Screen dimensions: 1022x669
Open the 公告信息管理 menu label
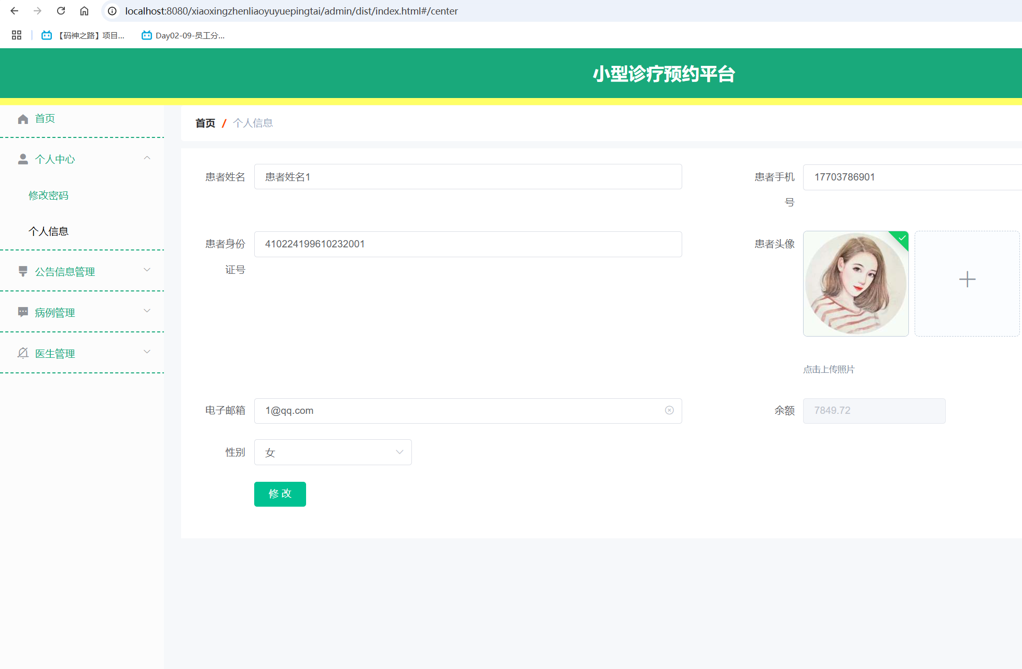[65, 272]
